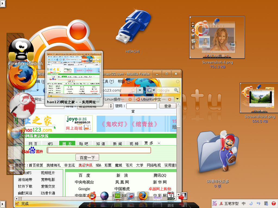
Task: Click vertical scrollbar up arrow in Firefox
Action: [x=178, y=104]
